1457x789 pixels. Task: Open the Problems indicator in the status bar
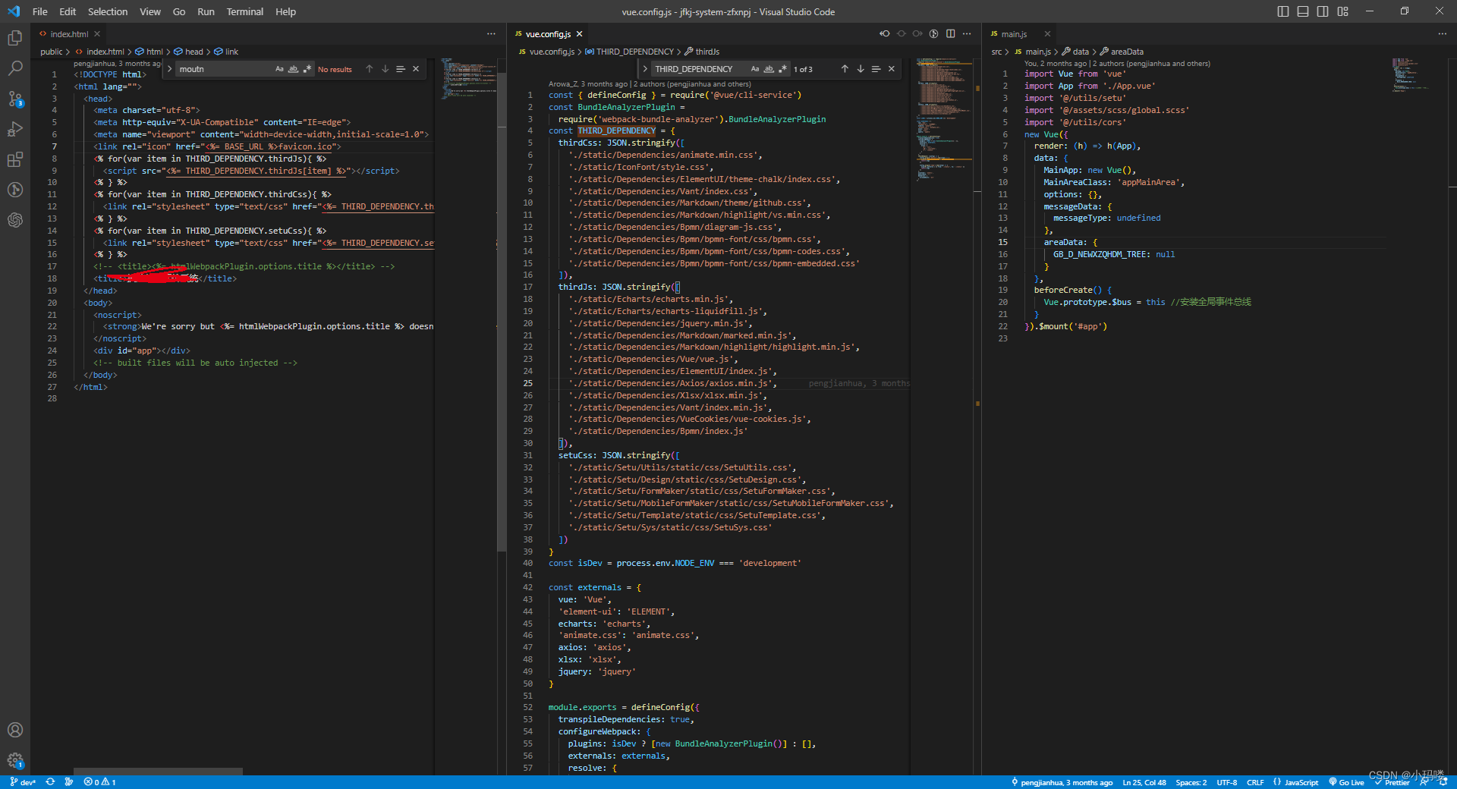[x=99, y=781]
